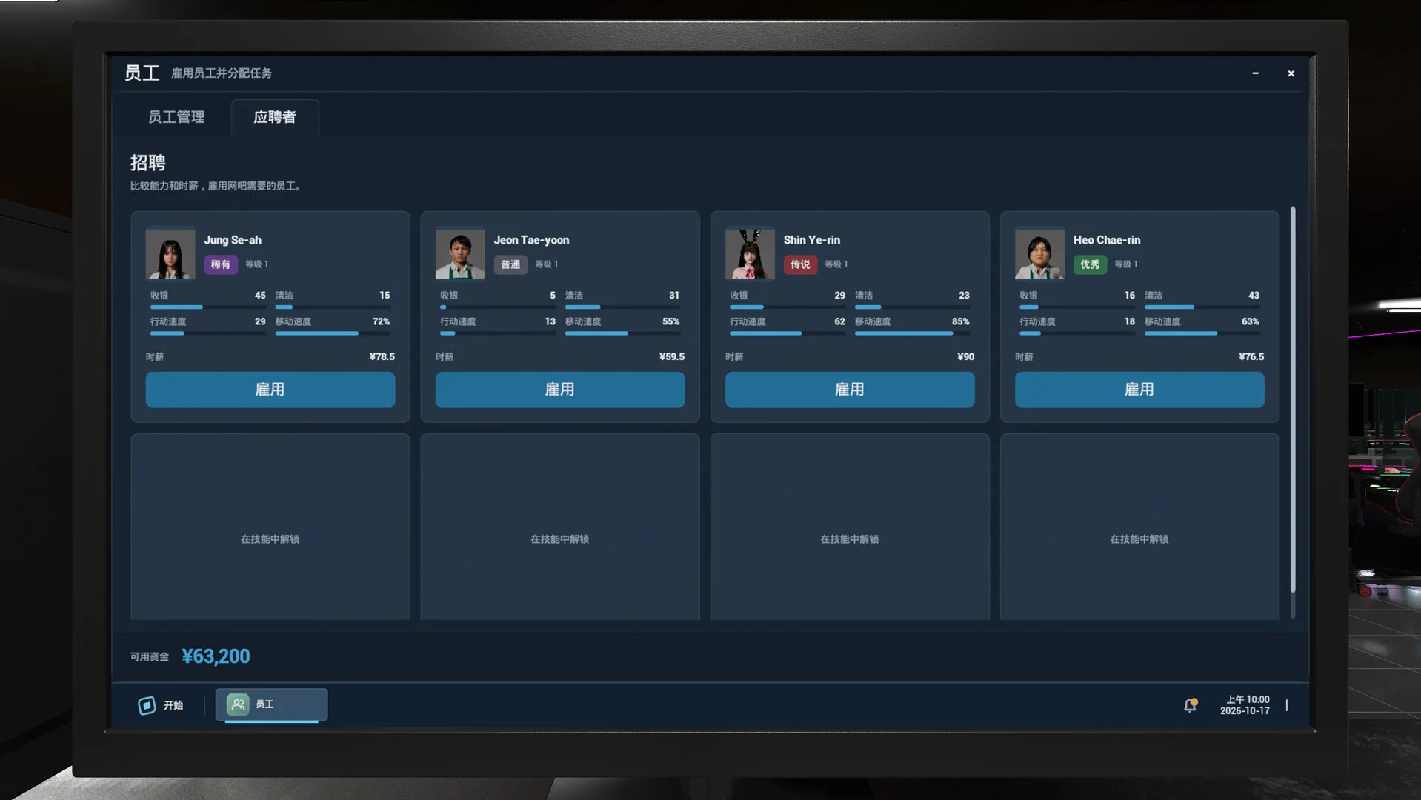1421x800 pixels.
Task: Click the locked slot under Heo Chae-rin
Action: tap(1139, 527)
